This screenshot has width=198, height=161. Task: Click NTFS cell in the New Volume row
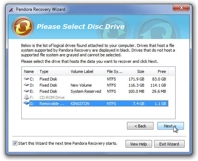[111, 85]
